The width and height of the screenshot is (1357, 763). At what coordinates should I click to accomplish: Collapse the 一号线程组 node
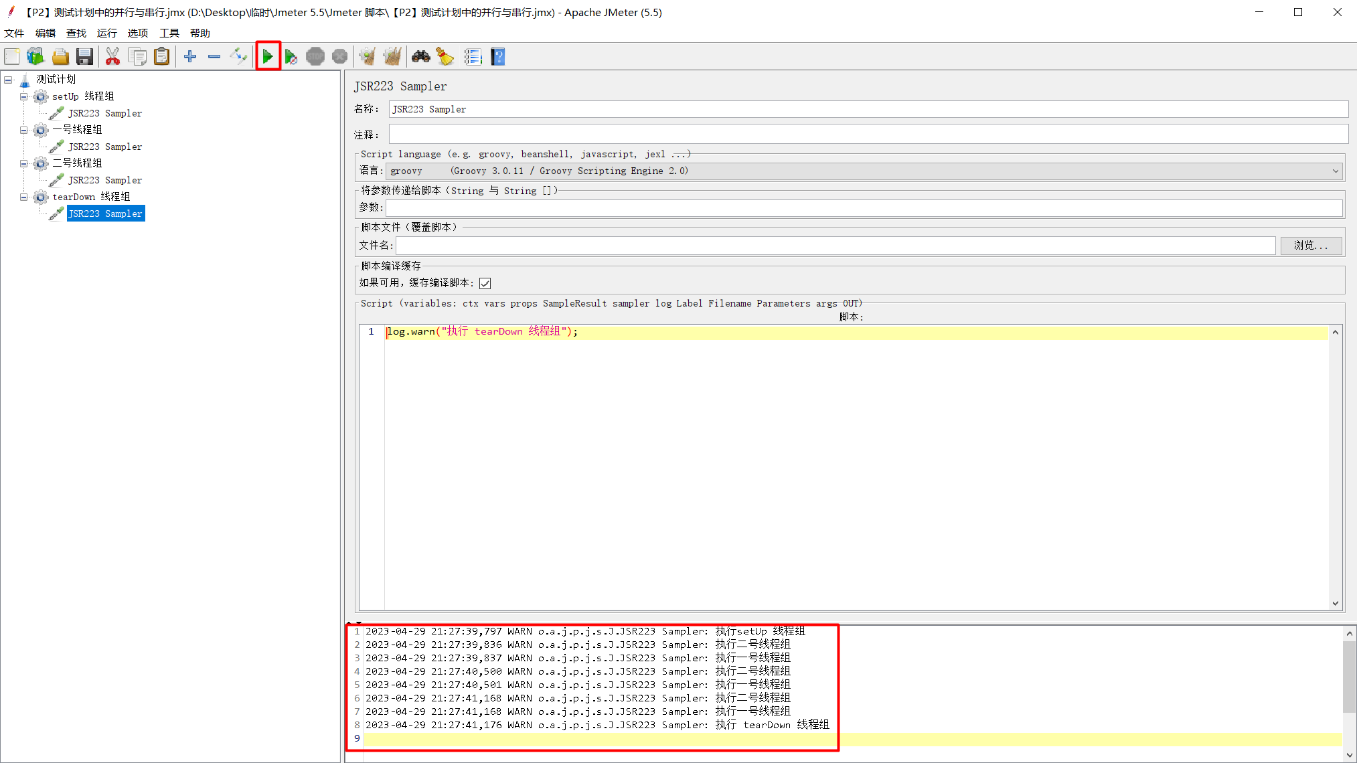click(x=24, y=130)
